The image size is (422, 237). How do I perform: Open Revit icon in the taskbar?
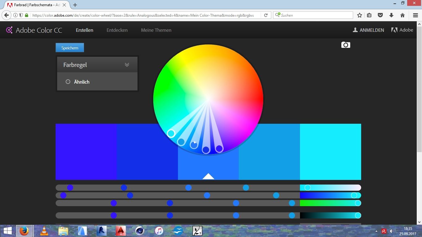pyautogui.click(x=102, y=231)
